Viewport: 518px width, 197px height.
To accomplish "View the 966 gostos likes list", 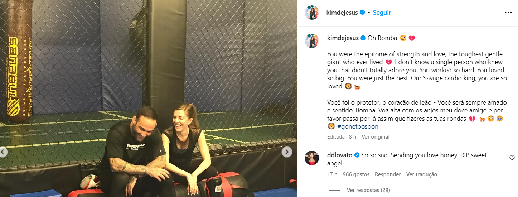I will (356, 174).
